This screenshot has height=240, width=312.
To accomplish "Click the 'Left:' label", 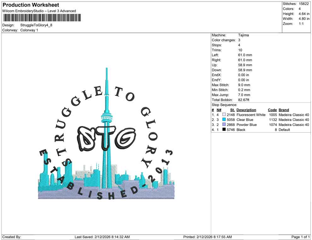I will click(215, 55).
